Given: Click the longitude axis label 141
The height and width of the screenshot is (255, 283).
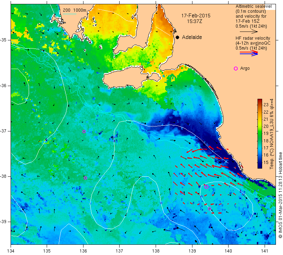Looking at the screenshot, I should click(265, 251).
